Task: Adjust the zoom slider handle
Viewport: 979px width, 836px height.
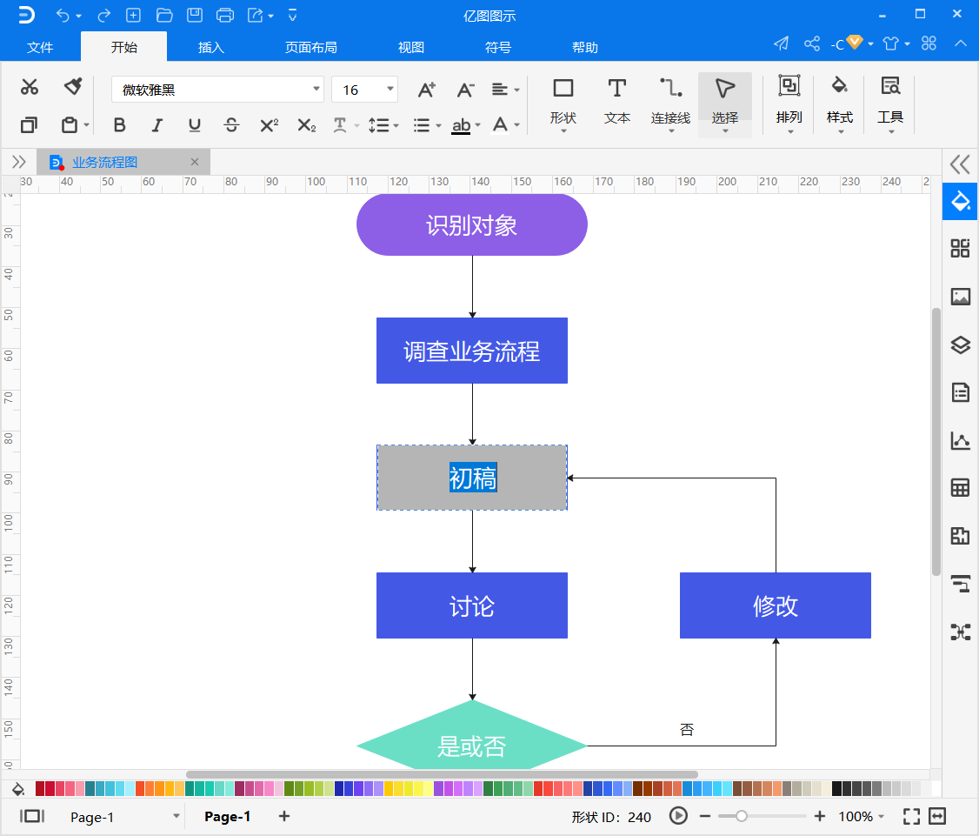Action: click(x=741, y=816)
